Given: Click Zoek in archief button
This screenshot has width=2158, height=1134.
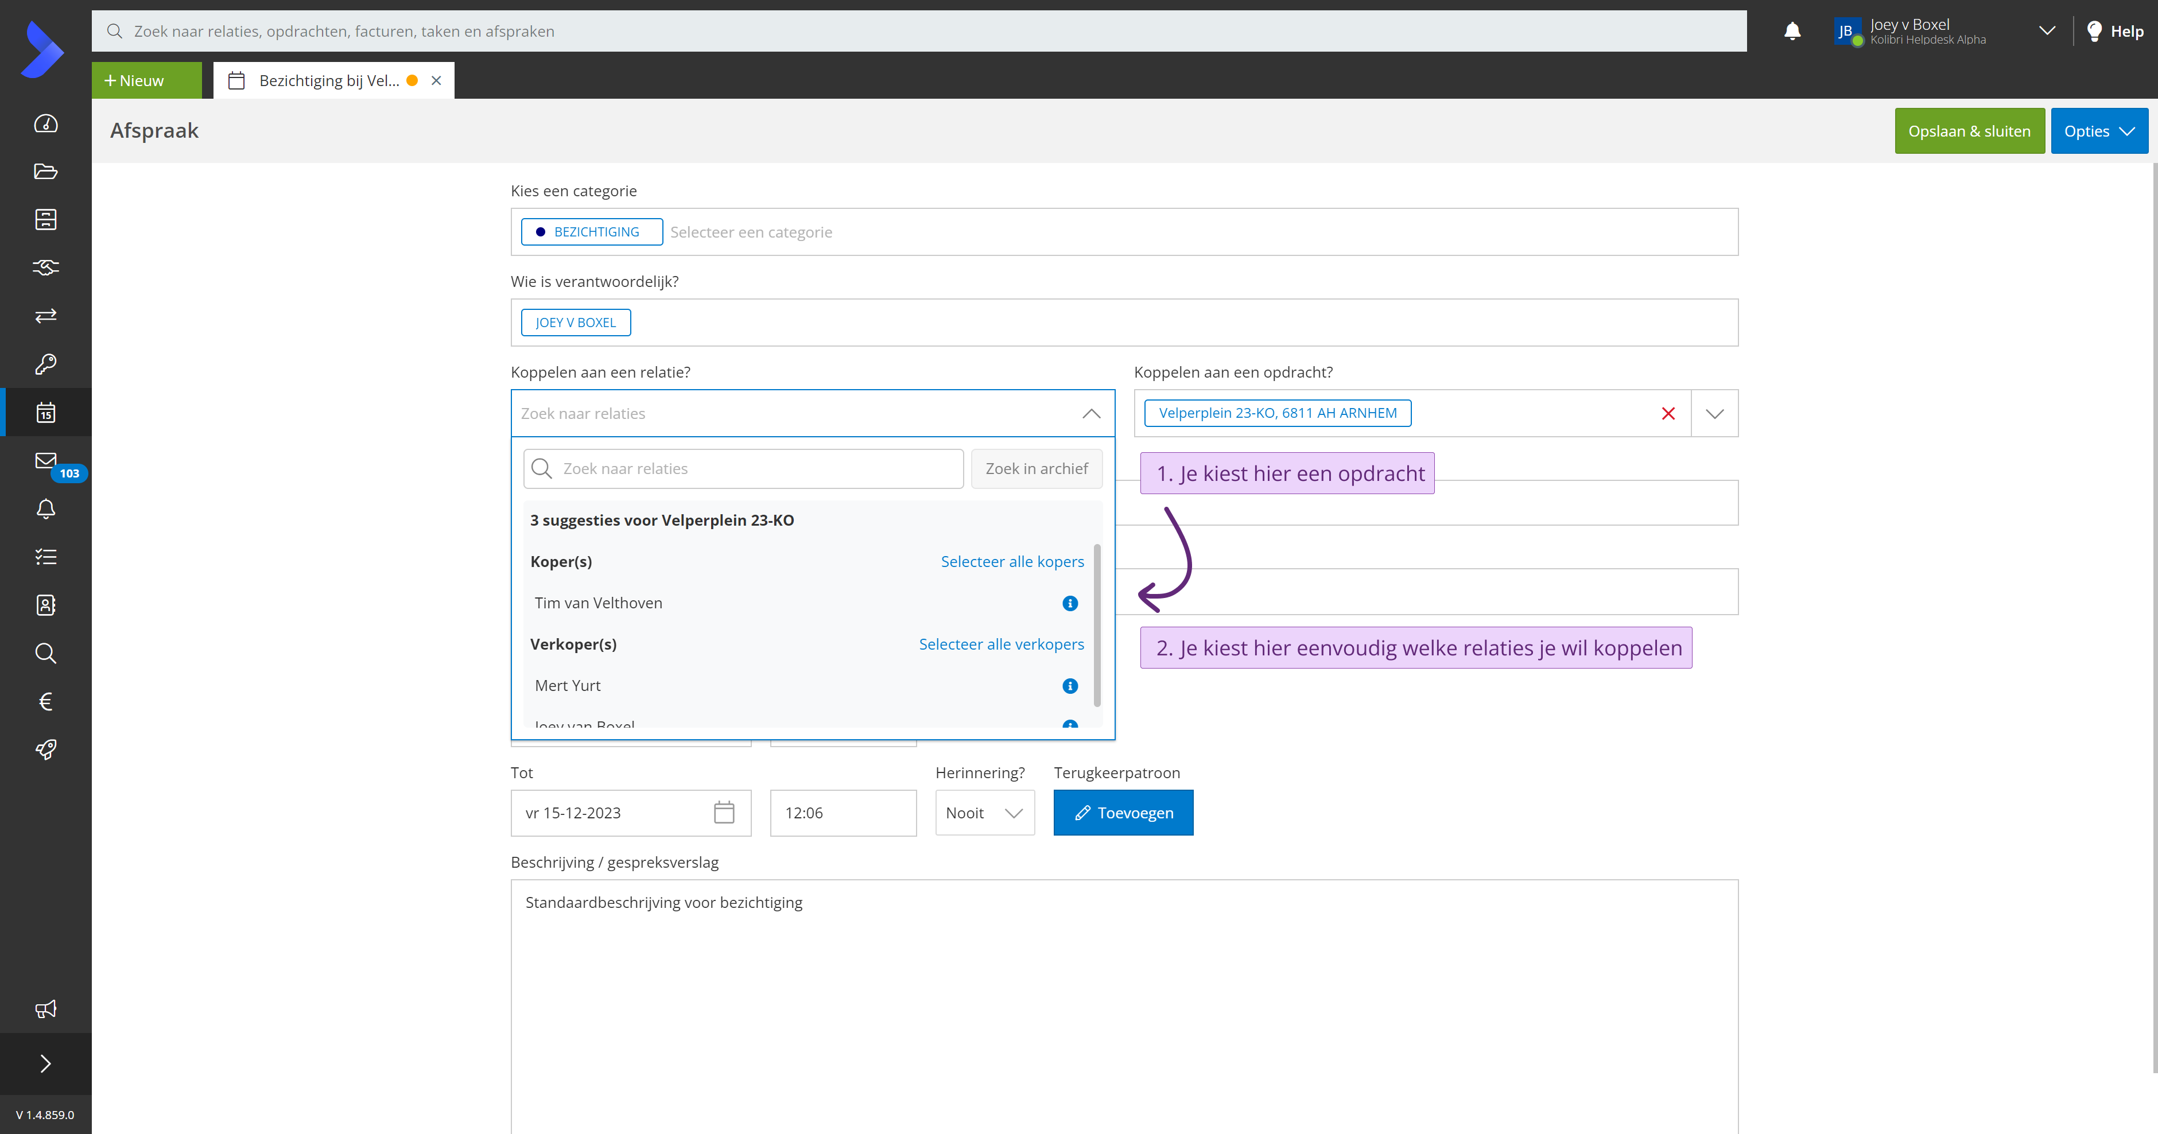Looking at the screenshot, I should (1037, 468).
